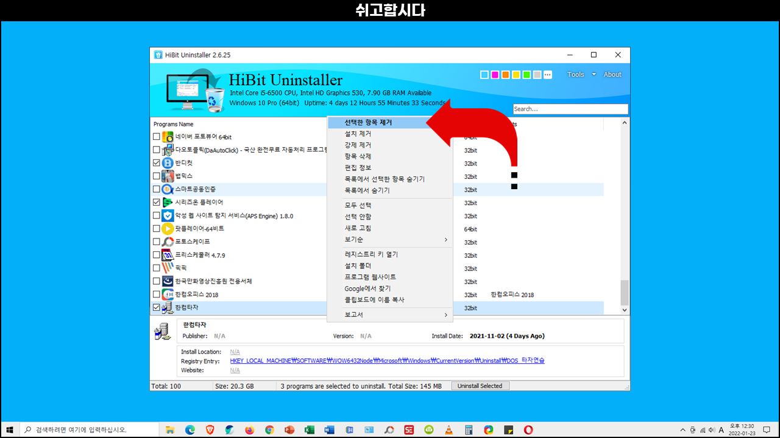
Task: Click the list scrollbar up arrow
Action: click(625, 122)
